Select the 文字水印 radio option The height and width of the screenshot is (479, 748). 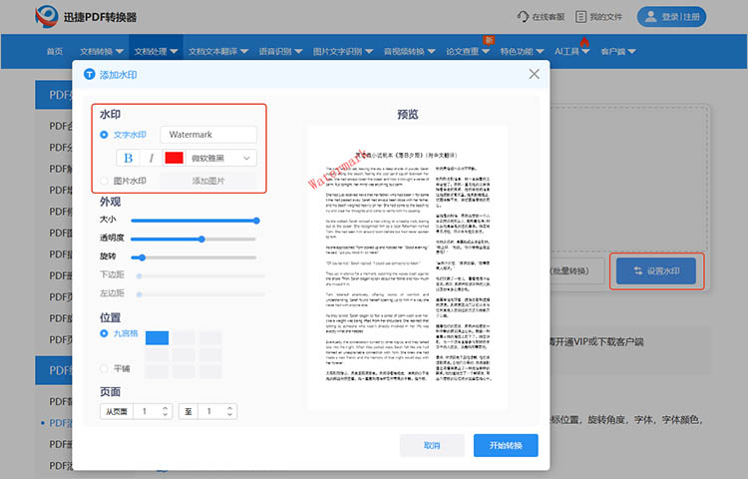pos(104,135)
